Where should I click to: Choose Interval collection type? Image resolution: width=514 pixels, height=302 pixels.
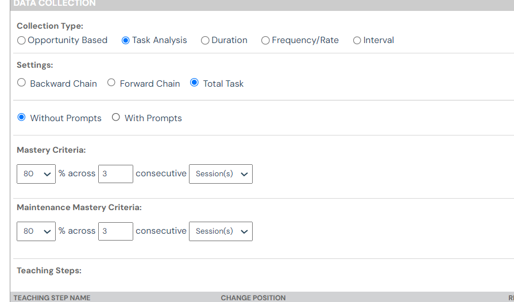[x=357, y=40]
